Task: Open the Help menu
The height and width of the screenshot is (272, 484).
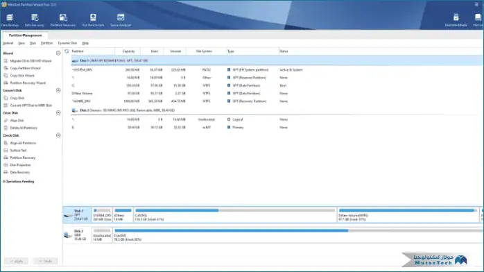Action: coord(85,43)
